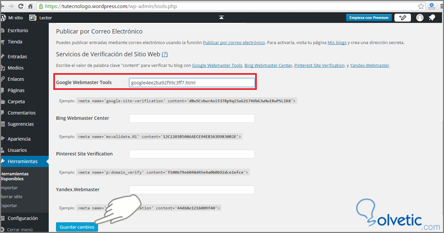Click the Herramientas wrench icon
444x233 pixels.
point(3,161)
